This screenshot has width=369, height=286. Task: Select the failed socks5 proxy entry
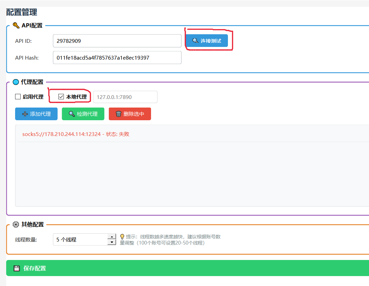click(x=74, y=134)
